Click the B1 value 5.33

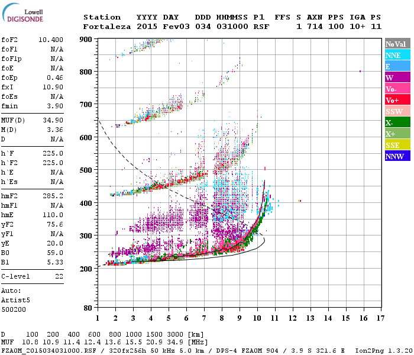click(x=55, y=262)
